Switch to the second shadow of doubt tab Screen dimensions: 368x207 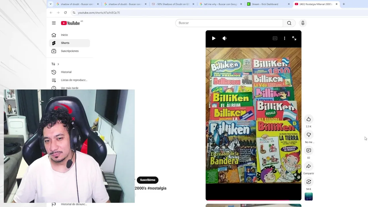pos(125,4)
